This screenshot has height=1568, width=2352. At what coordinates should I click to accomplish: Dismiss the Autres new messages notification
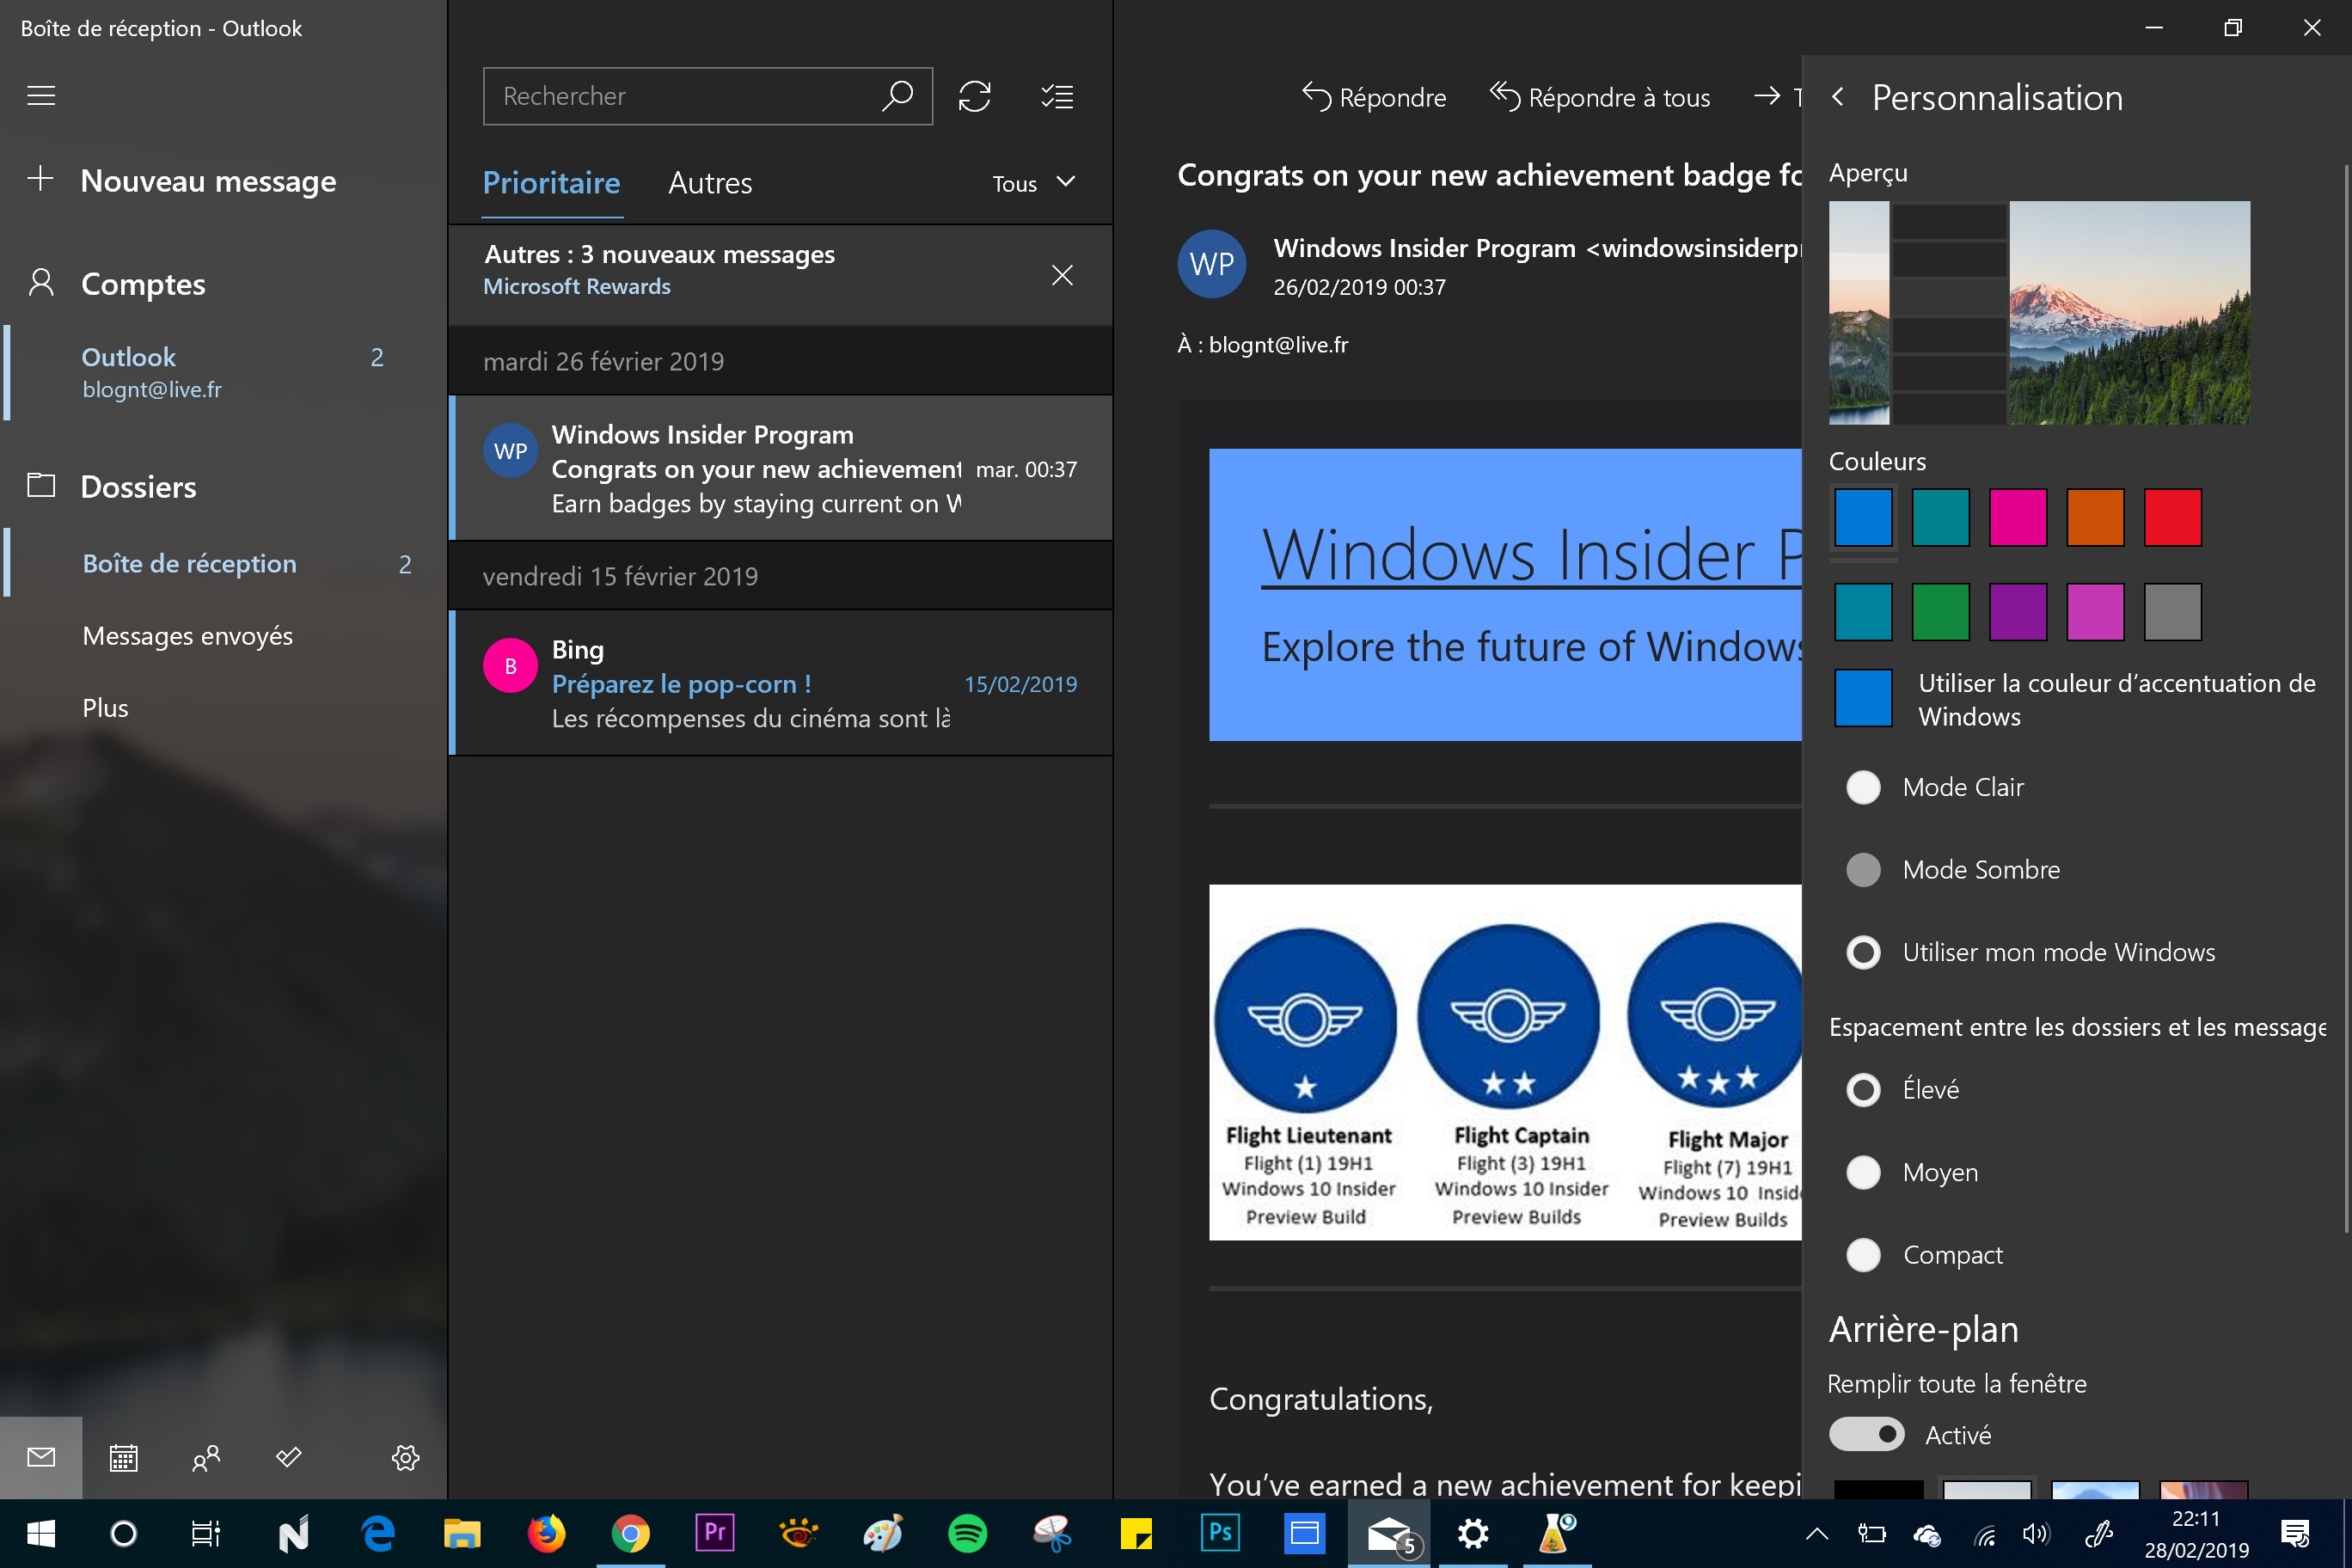[x=1062, y=275]
